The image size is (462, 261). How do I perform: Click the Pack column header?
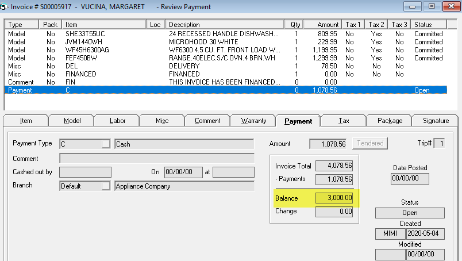click(50, 25)
